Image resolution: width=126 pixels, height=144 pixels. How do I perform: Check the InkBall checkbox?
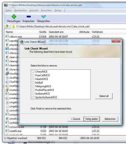[33, 83]
